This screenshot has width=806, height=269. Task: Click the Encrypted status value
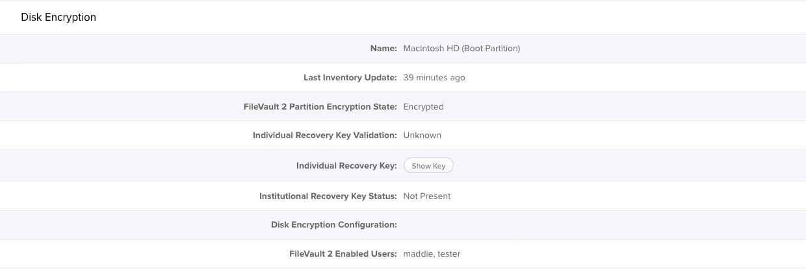(423, 106)
